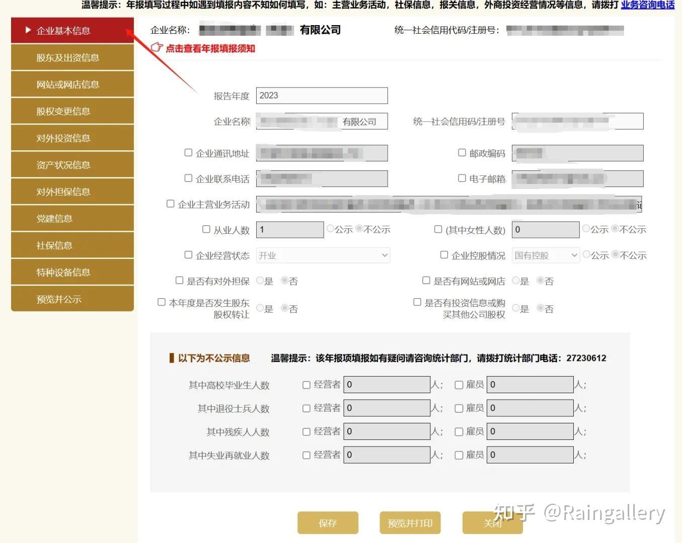Tick 雇员 checkbox for 其中残疾人人数
The image size is (682, 543).
(459, 431)
